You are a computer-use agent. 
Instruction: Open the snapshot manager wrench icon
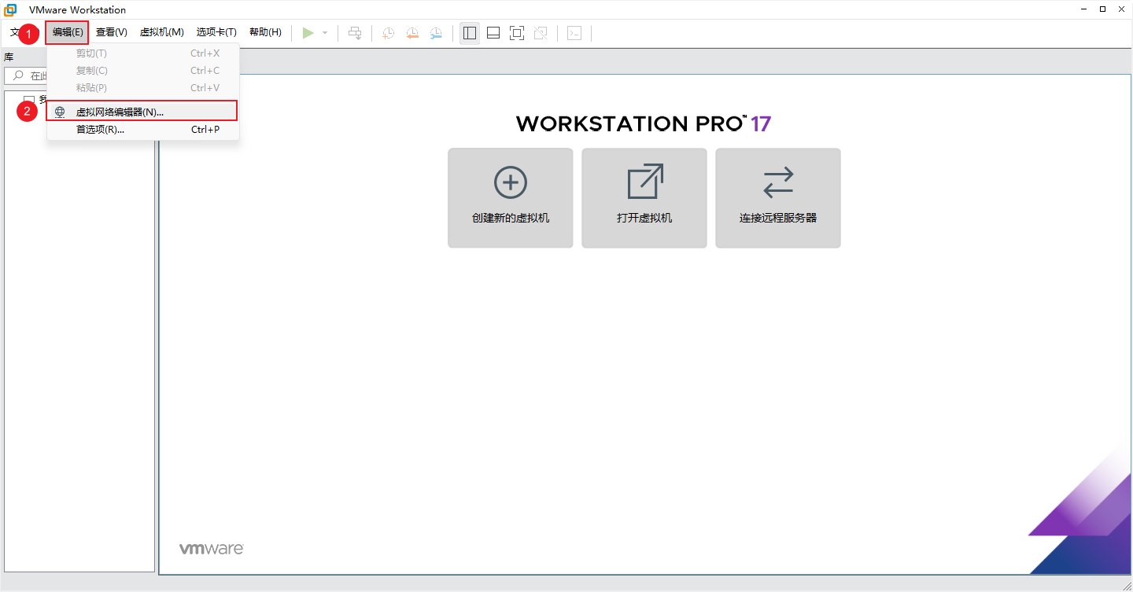436,33
